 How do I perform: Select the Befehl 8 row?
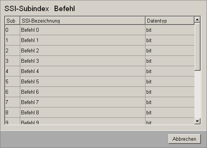point(100,112)
